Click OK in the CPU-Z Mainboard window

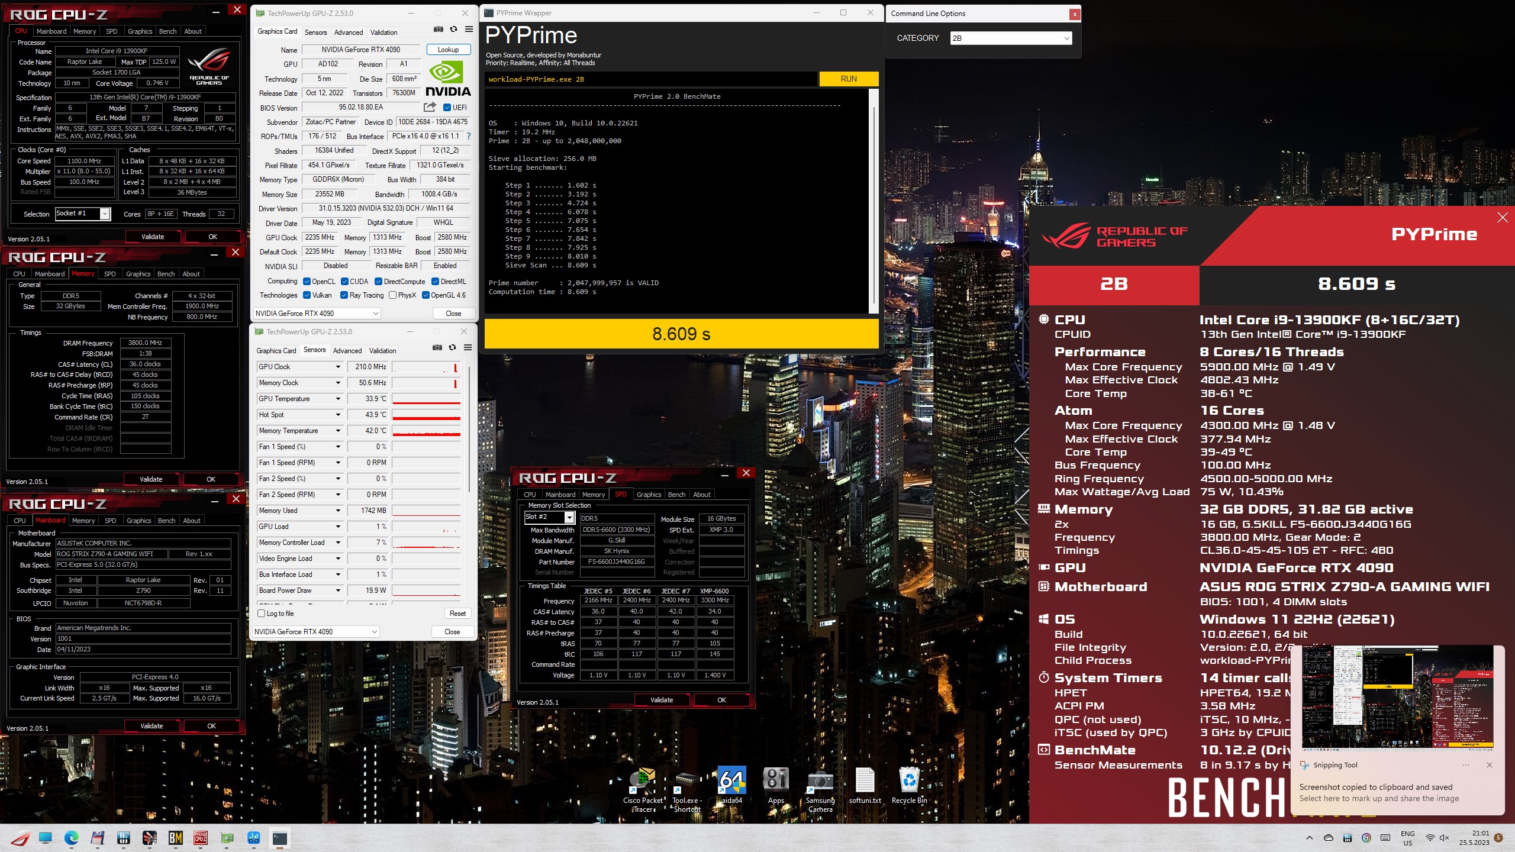tap(211, 726)
